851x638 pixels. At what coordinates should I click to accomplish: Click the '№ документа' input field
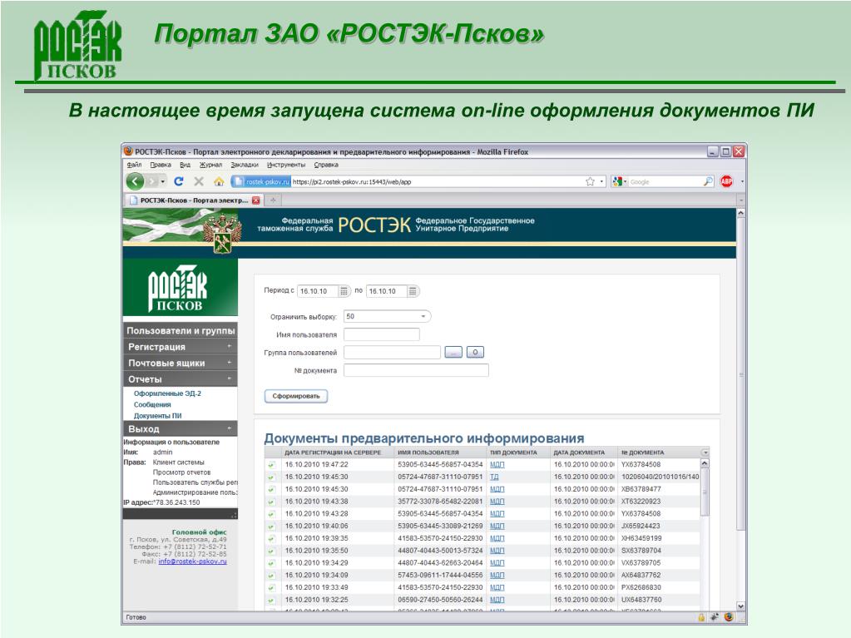[416, 370]
